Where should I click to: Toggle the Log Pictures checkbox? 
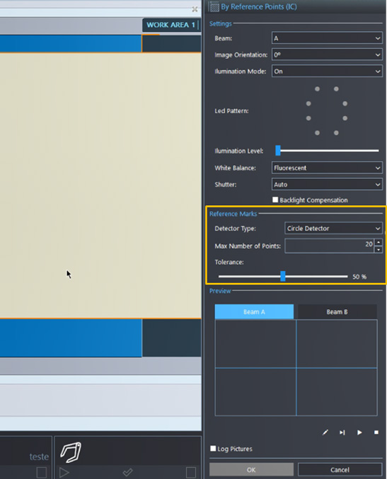213,449
